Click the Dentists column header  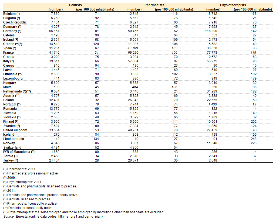(75, 5)
